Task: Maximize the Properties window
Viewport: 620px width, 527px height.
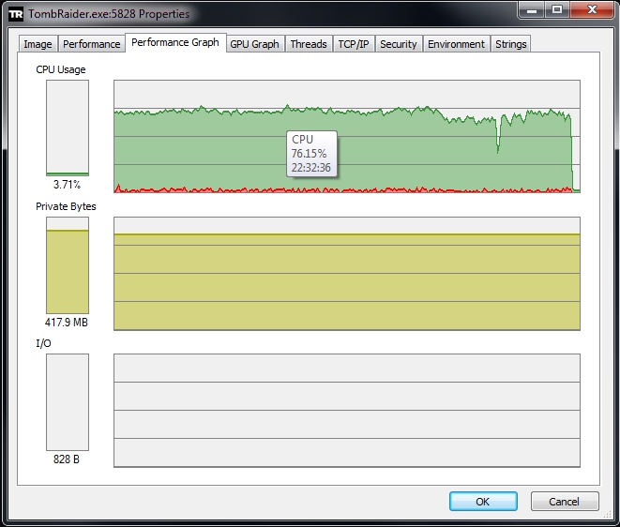Action: (557, 9)
